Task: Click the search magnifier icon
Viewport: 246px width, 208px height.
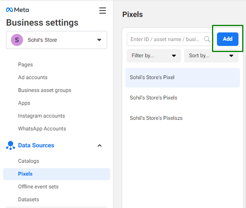Action: click(x=207, y=39)
